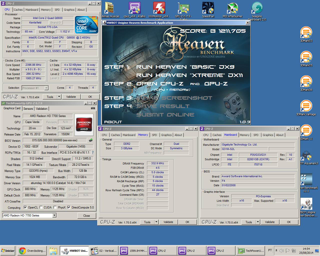Open Windows Explorer folder taskbar icon

(x=53, y=251)
